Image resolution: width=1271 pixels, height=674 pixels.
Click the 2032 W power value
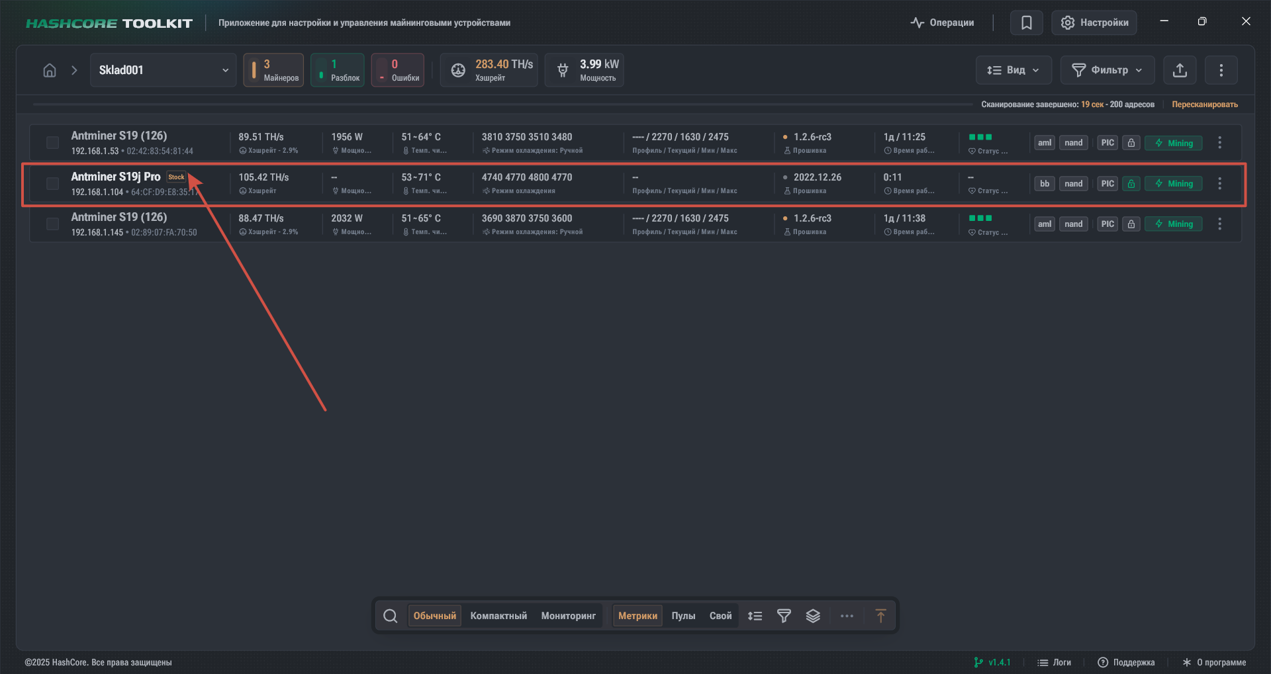click(x=347, y=218)
